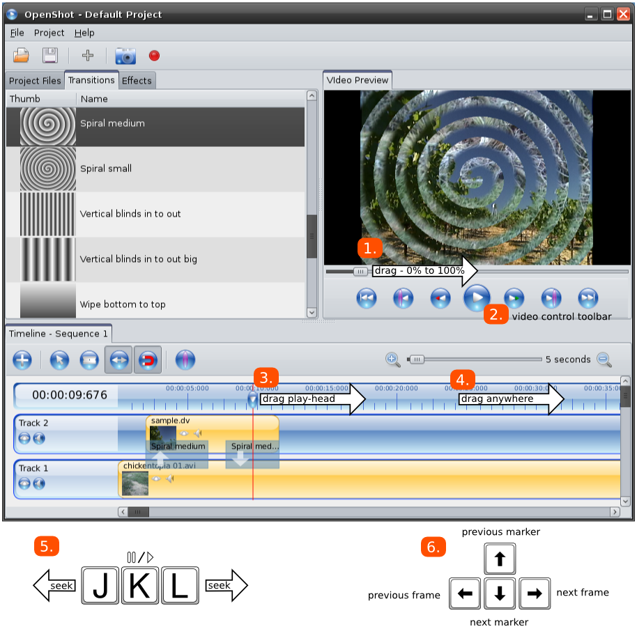Toggle Track 2 visibility icon
637x629 pixels.
24,438
